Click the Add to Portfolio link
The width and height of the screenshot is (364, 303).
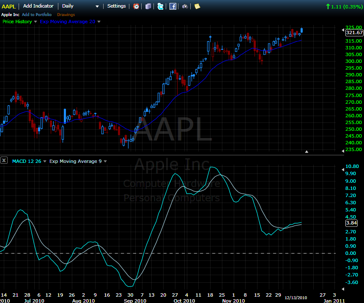(x=37, y=15)
